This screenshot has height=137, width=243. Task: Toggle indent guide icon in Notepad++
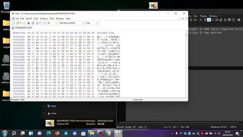(209, 20)
